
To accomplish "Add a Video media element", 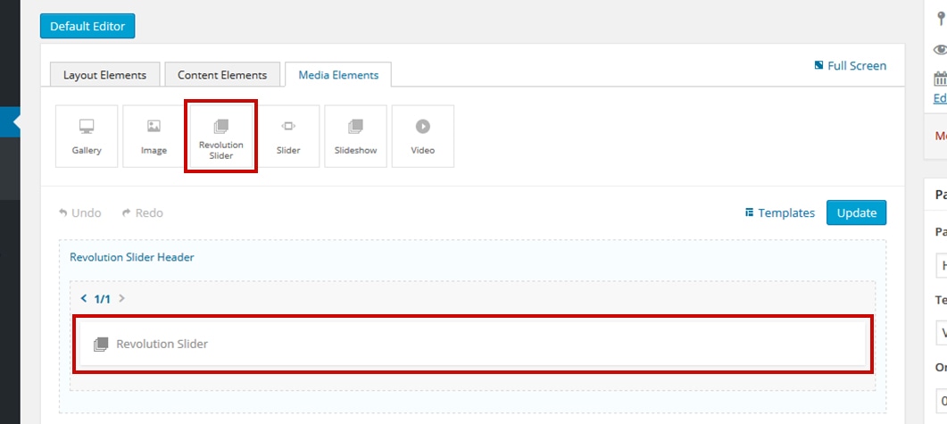I will click(423, 137).
